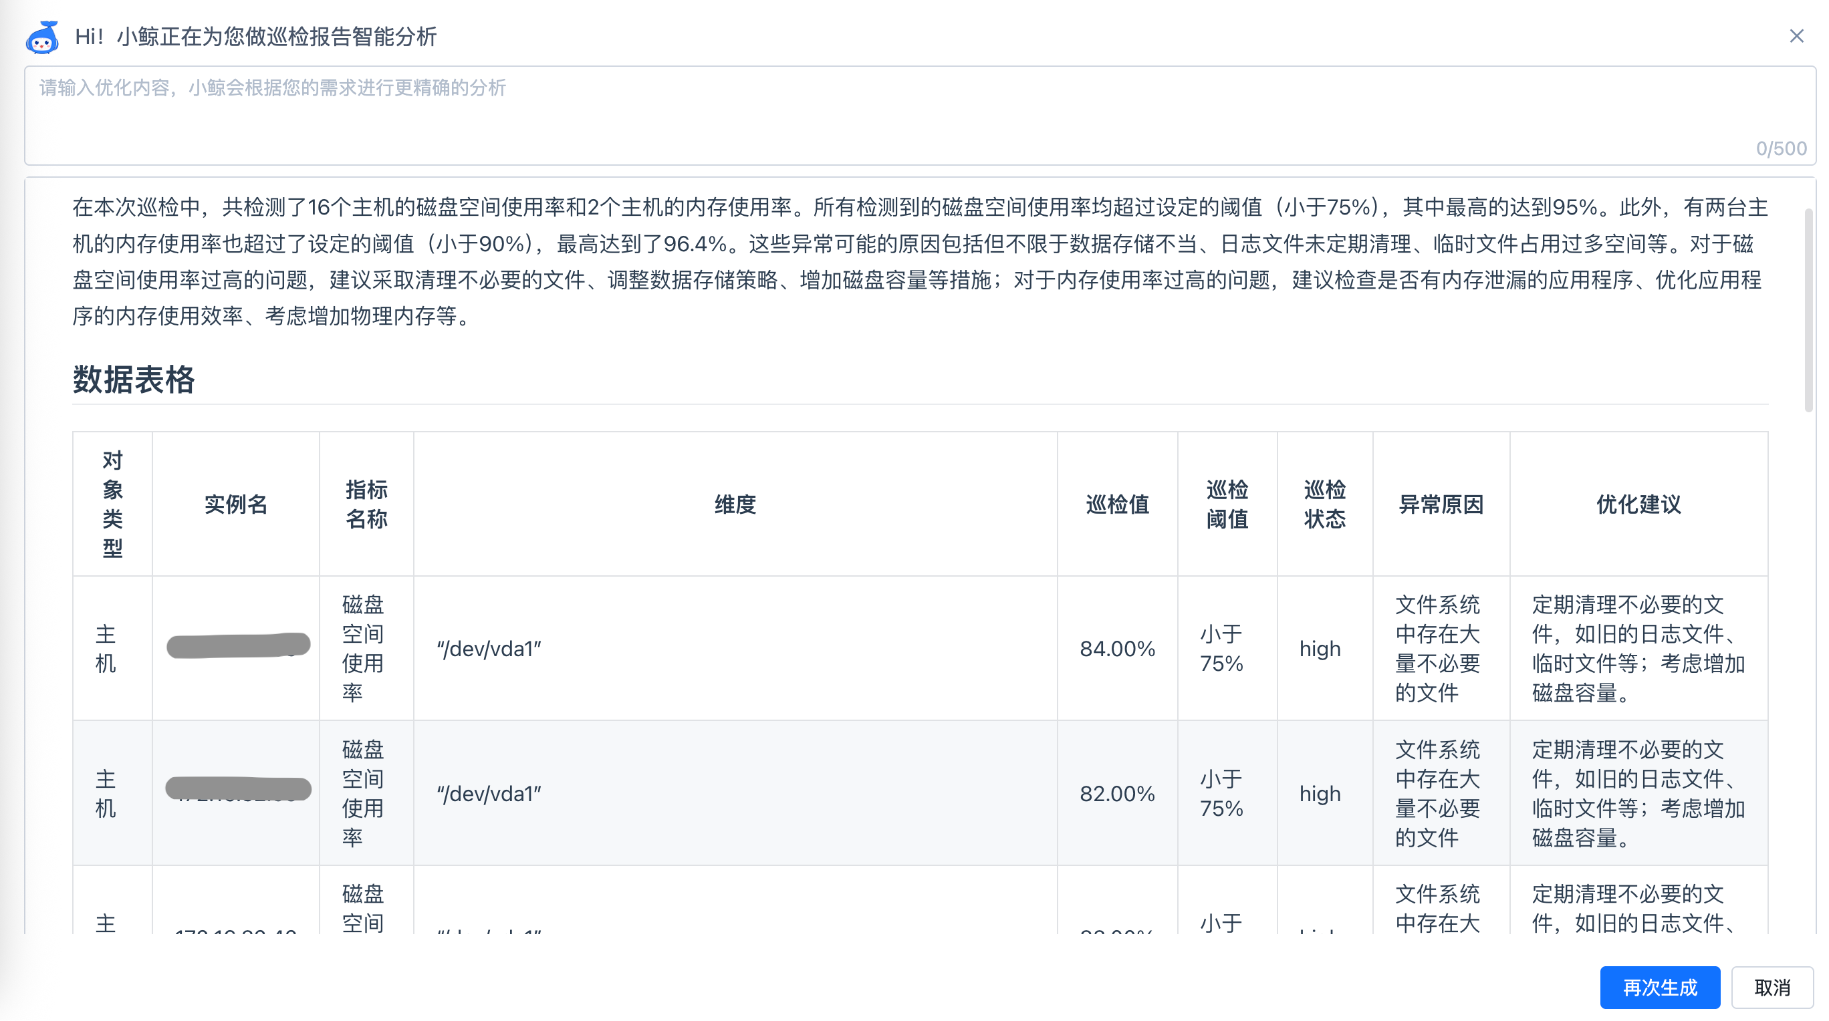Screen dimensions: 1829x1021
Task: Click the redacted instance name in first row
Action: click(238, 645)
